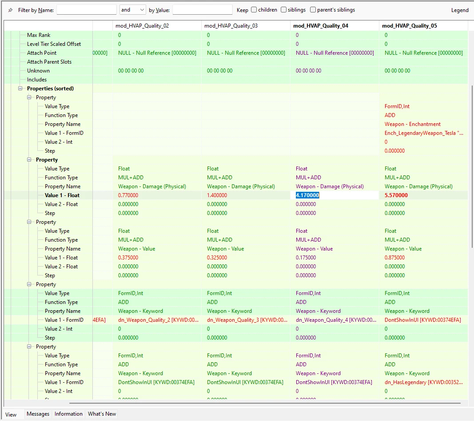Collapse the Property node containing dn_Weapon_Quality keywords
The width and height of the screenshot is (474, 421).
point(29,284)
